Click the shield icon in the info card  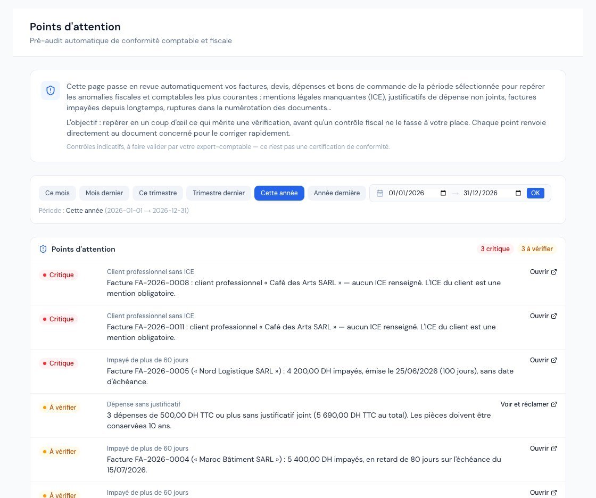51,90
